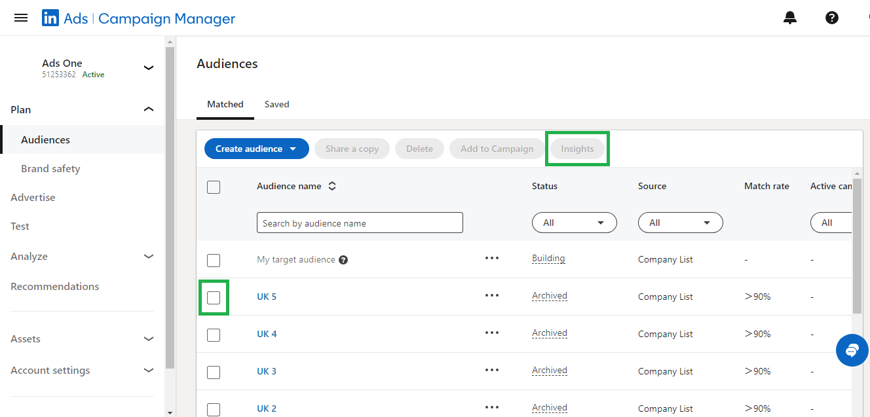Image resolution: width=870 pixels, height=417 pixels.
Task: Open the chat support bubble
Action: click(x=852, y=351)
